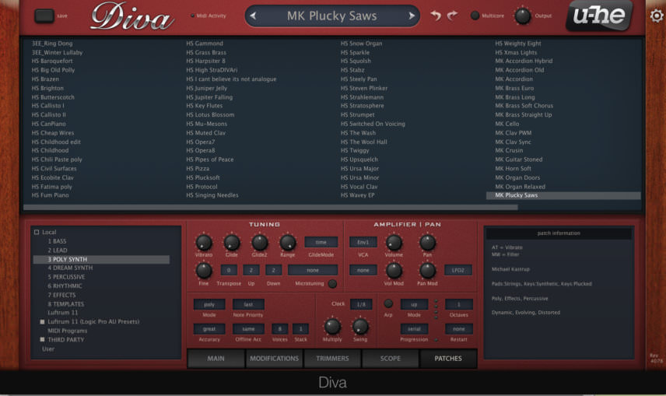Click the Diva logo

[x=132, y=16]
